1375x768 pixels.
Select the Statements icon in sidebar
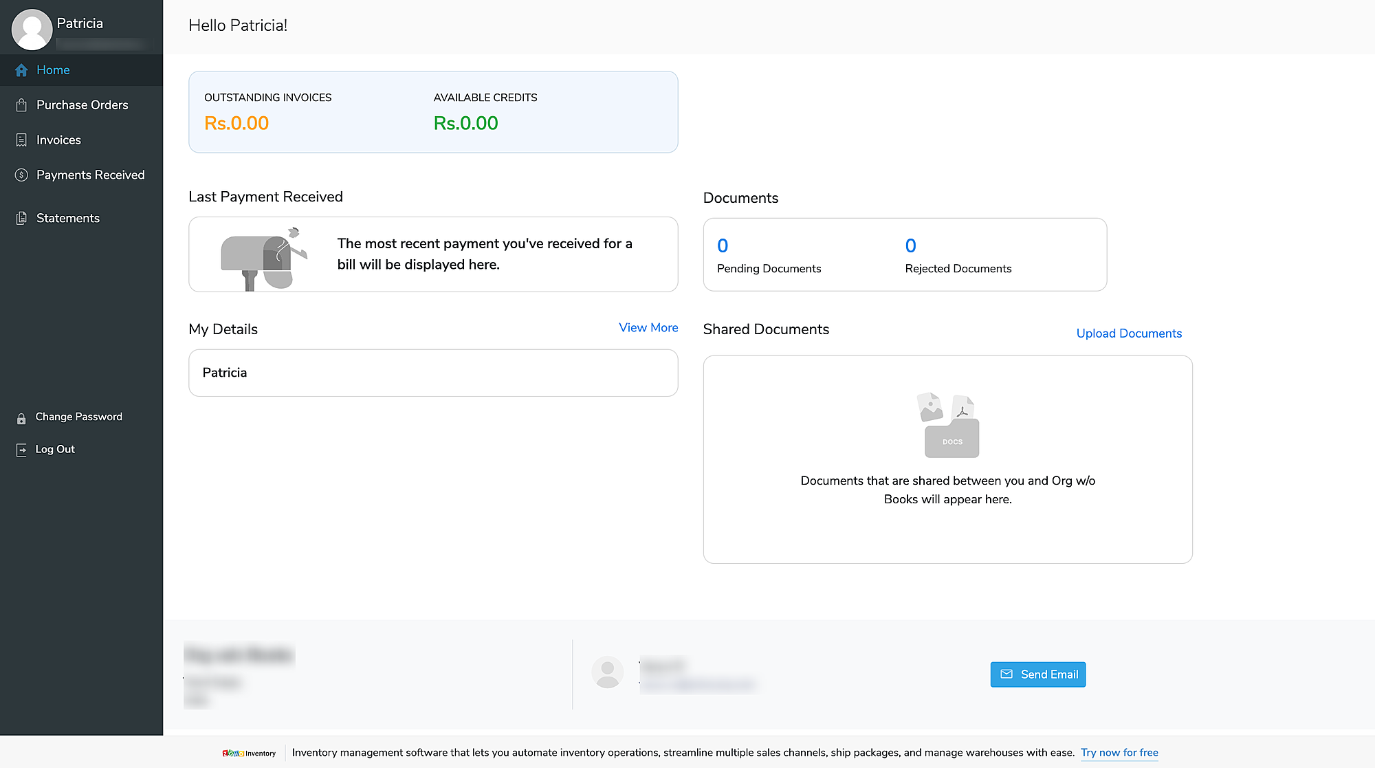click(21, 217)
